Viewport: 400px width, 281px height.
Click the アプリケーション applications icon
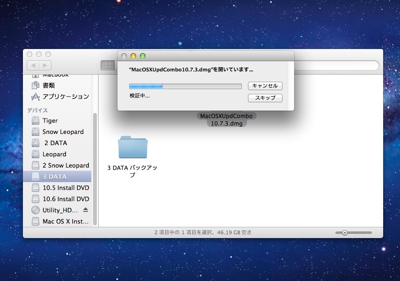(x=36, y=97)
